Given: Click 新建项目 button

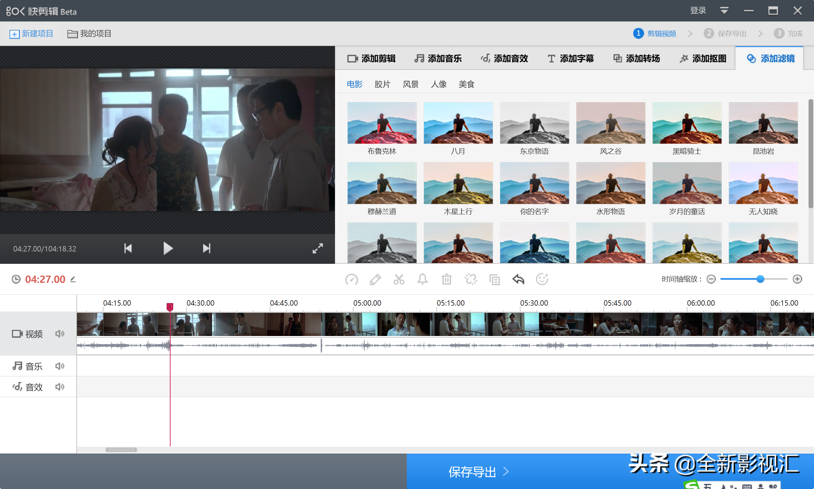Looking at the screenshot, I should pos(32,34).
